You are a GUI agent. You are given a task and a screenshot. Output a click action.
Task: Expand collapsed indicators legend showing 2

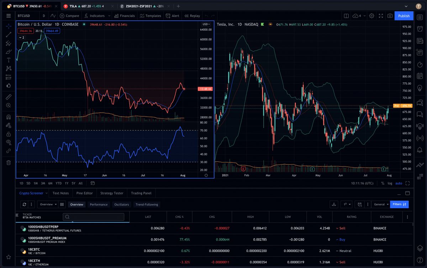coord(21,37)
